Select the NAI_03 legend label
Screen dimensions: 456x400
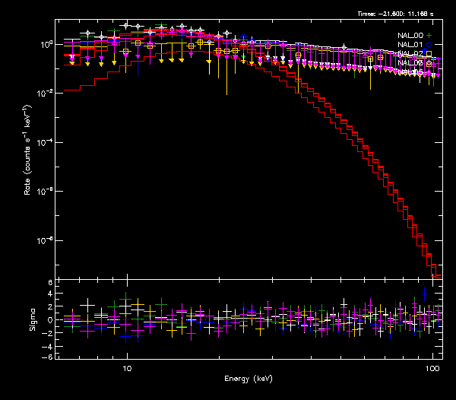pyautogui.click(x=410, y=64)
